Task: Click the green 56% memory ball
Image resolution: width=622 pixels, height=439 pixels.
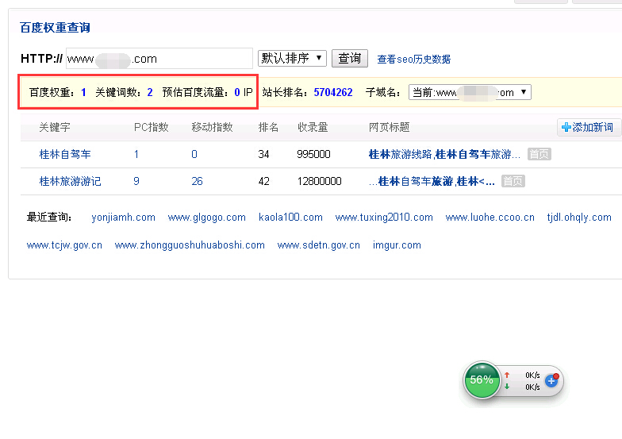Action: 482,380
